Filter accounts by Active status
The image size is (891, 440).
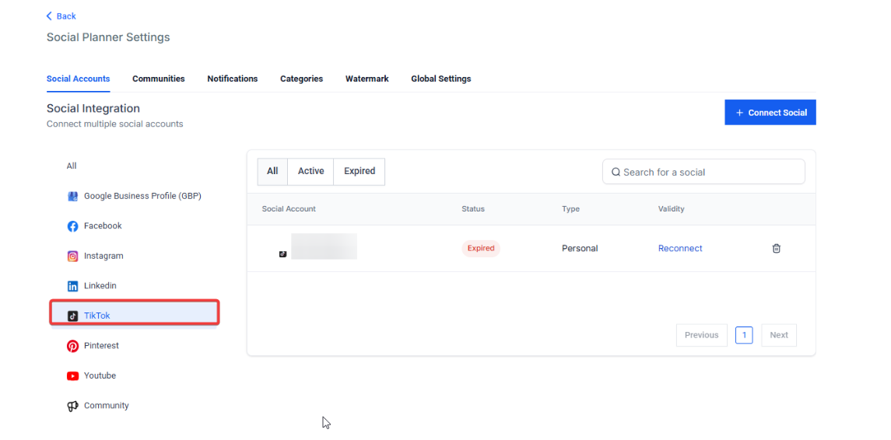point(310,172)
